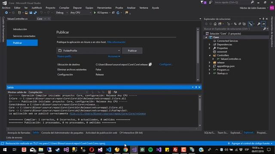Click the Publicar button next to FolderProfile
This screenshot has height=154, width=275.
(x=132, y=50)
